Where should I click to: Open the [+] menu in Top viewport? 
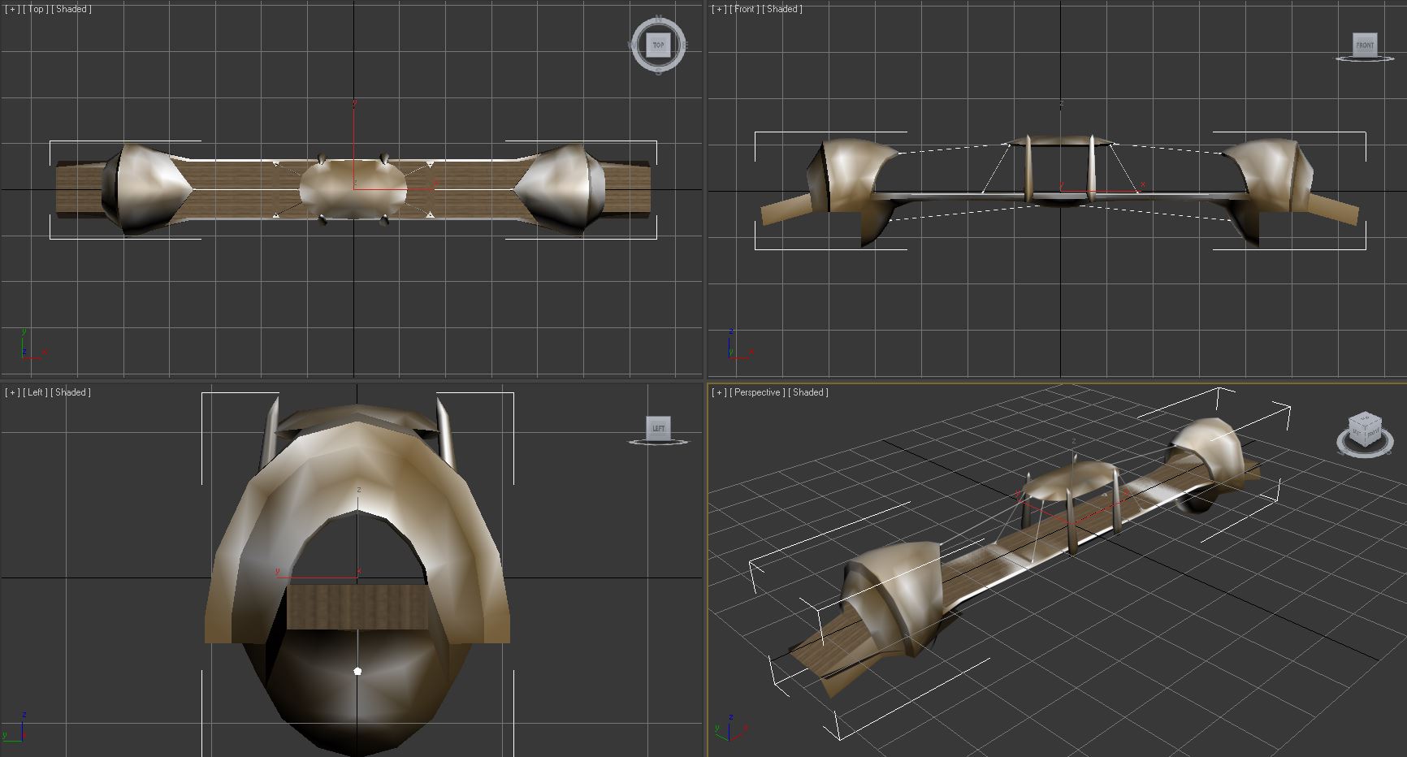(x=11, y=9)
